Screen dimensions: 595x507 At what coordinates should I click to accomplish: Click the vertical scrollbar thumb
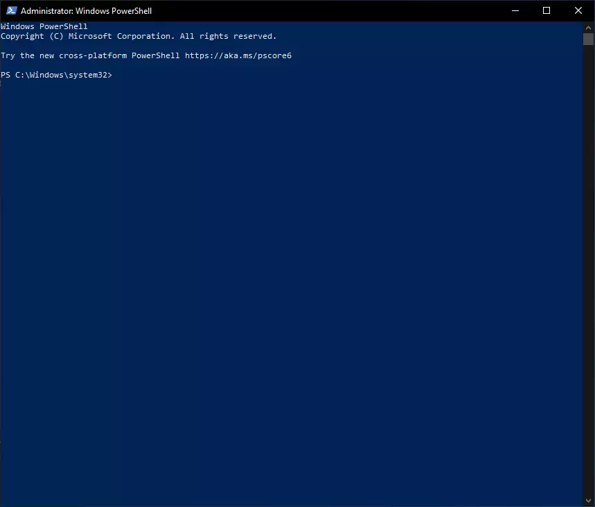point(588,39)
